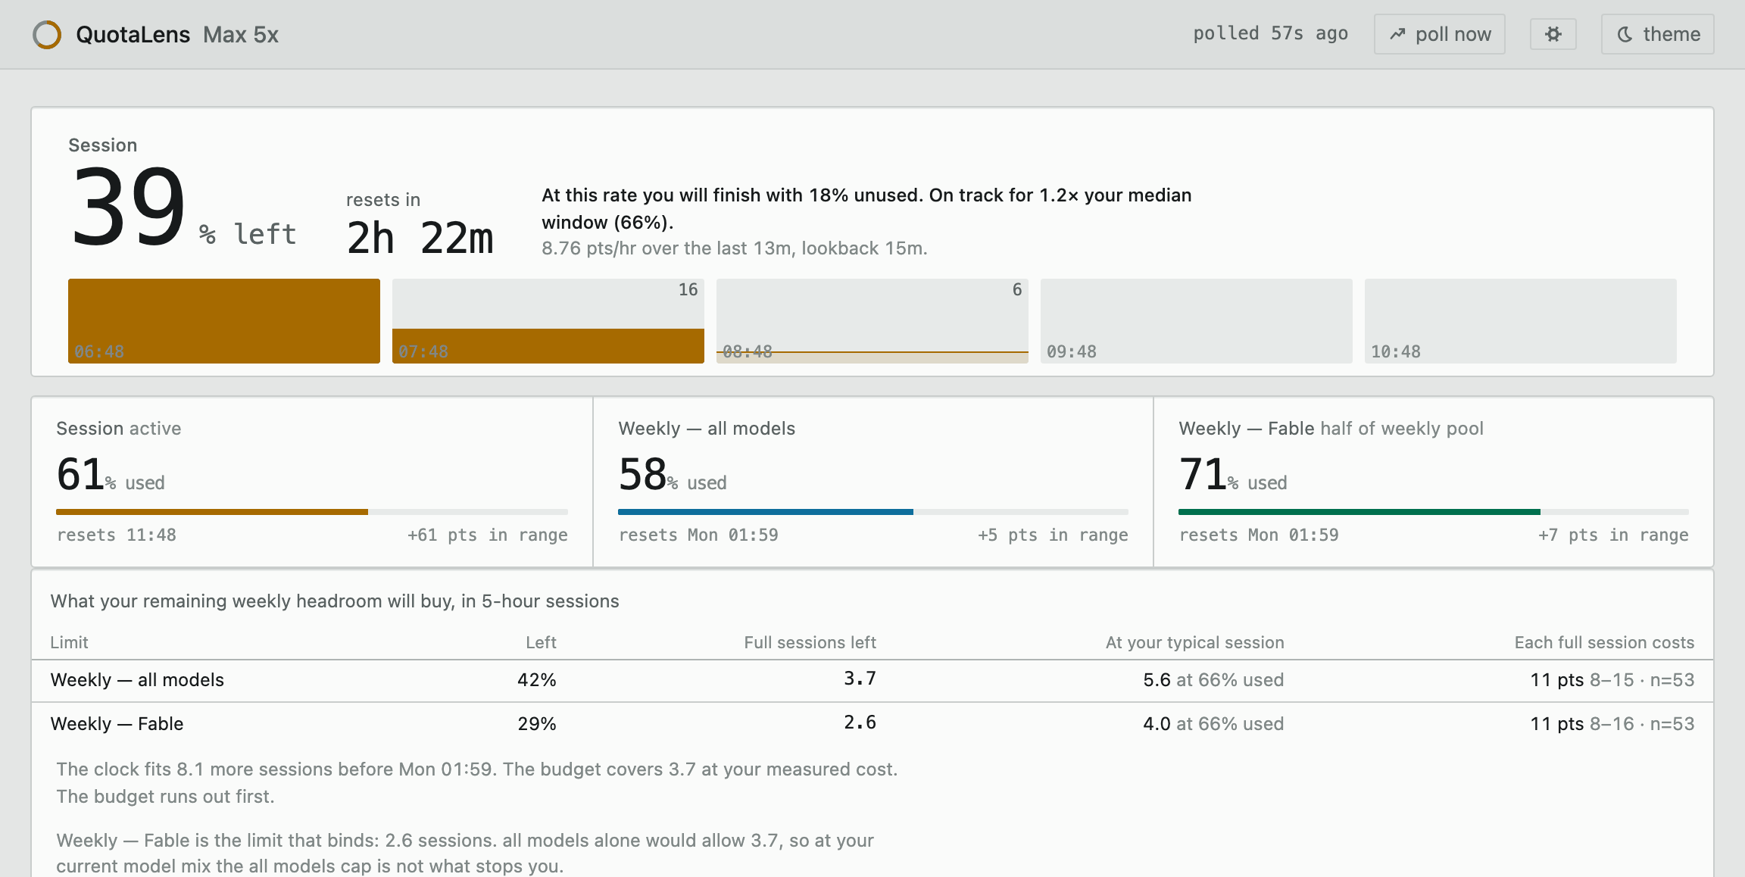This screenshot has width=1745, height=877.
Task: Click '+61 pts in range' text
Action: coord(488,535)
